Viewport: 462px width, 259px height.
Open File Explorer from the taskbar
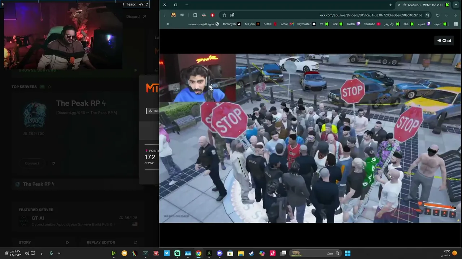pos(241,253)
